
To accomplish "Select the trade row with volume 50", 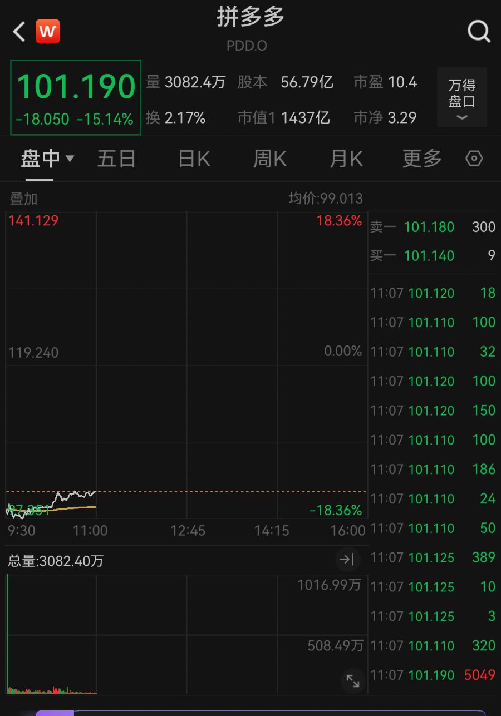I will [433, 529].
